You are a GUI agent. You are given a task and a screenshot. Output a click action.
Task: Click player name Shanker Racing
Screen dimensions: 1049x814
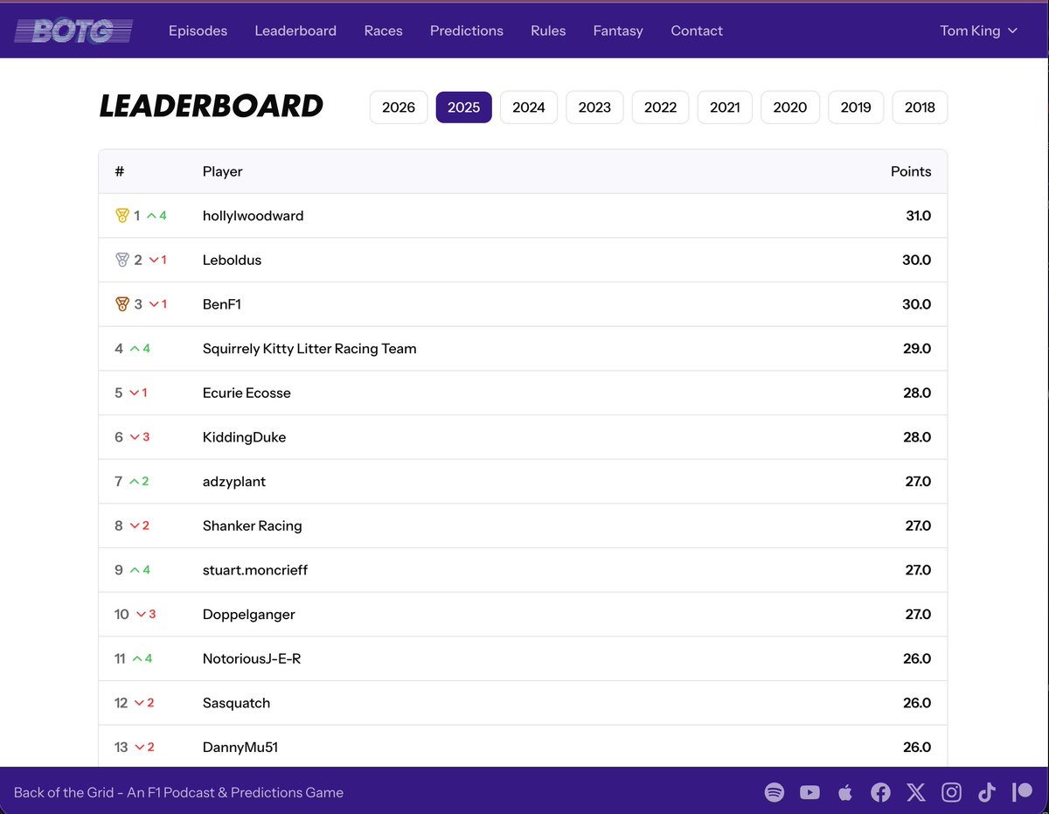tap(253, 525)
